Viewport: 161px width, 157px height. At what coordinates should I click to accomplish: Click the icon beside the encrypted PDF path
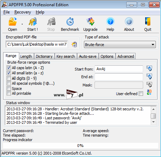(74, 45)
